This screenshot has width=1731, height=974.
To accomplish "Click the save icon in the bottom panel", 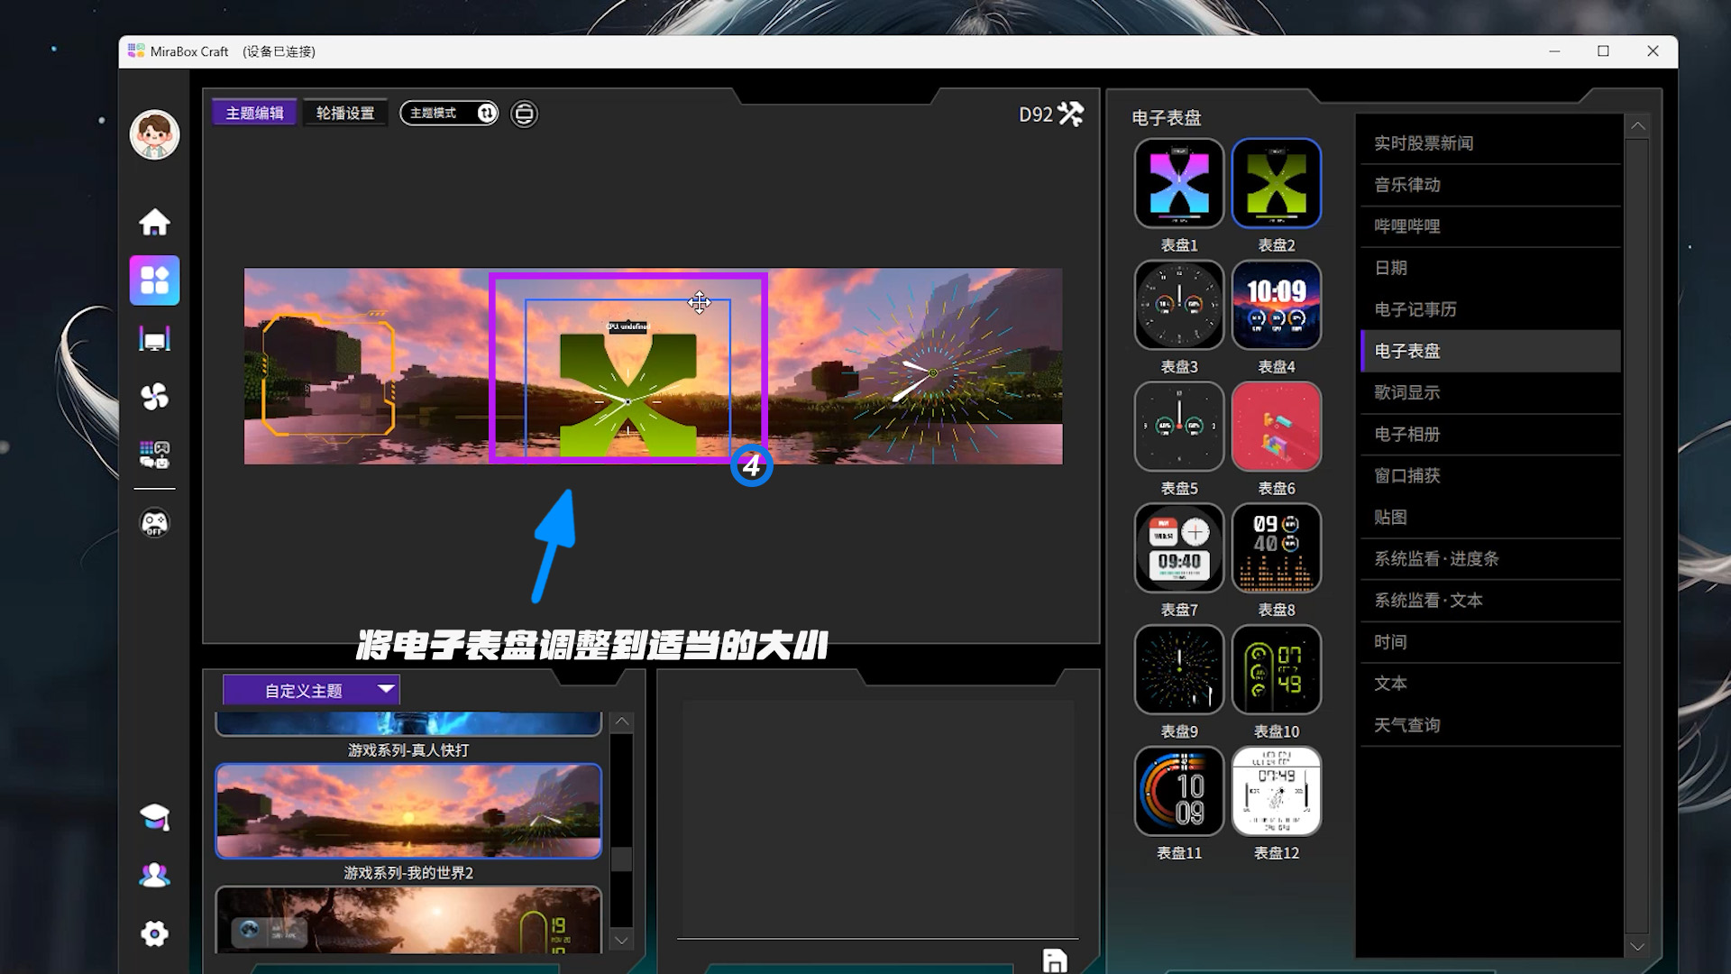I will pyautogui.click(x=1055, y=960).
